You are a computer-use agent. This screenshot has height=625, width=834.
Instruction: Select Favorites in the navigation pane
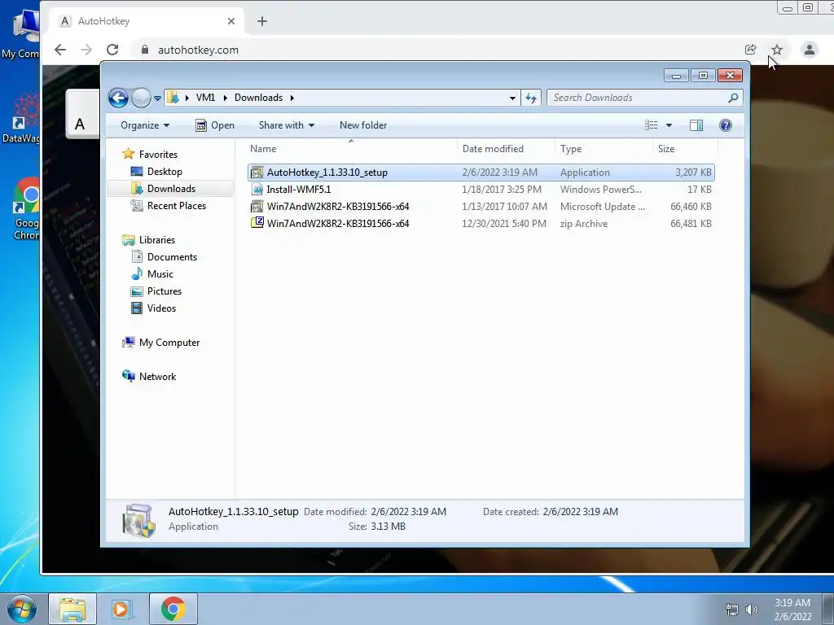[x=158, y=155]
